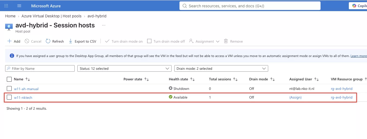Open rg-avd-hybrid for w11-ah-manual

click(x=342, y=89)
